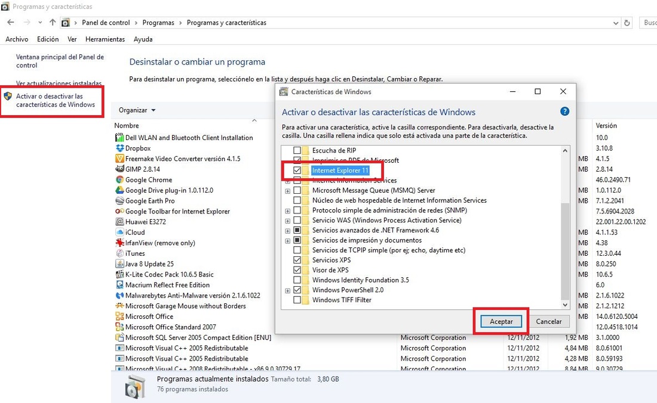Click the Freemake Video Converter icon
657x403 pixels.
click(x=119, y=159)
